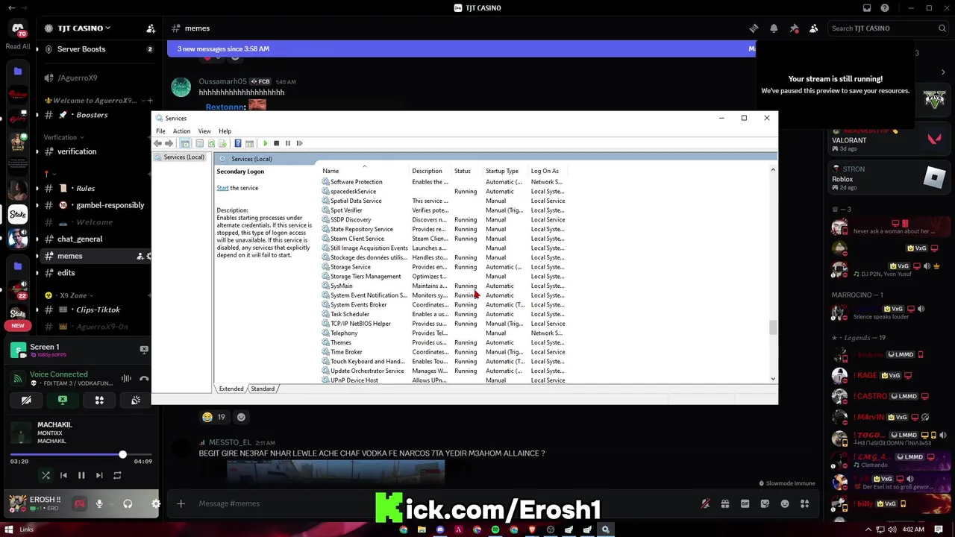Open the GIF picker in message bar
The image size is (955, 537).
[745, 503]
